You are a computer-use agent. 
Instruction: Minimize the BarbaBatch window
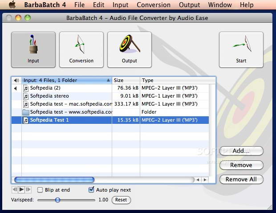click(x=18, y=18)
